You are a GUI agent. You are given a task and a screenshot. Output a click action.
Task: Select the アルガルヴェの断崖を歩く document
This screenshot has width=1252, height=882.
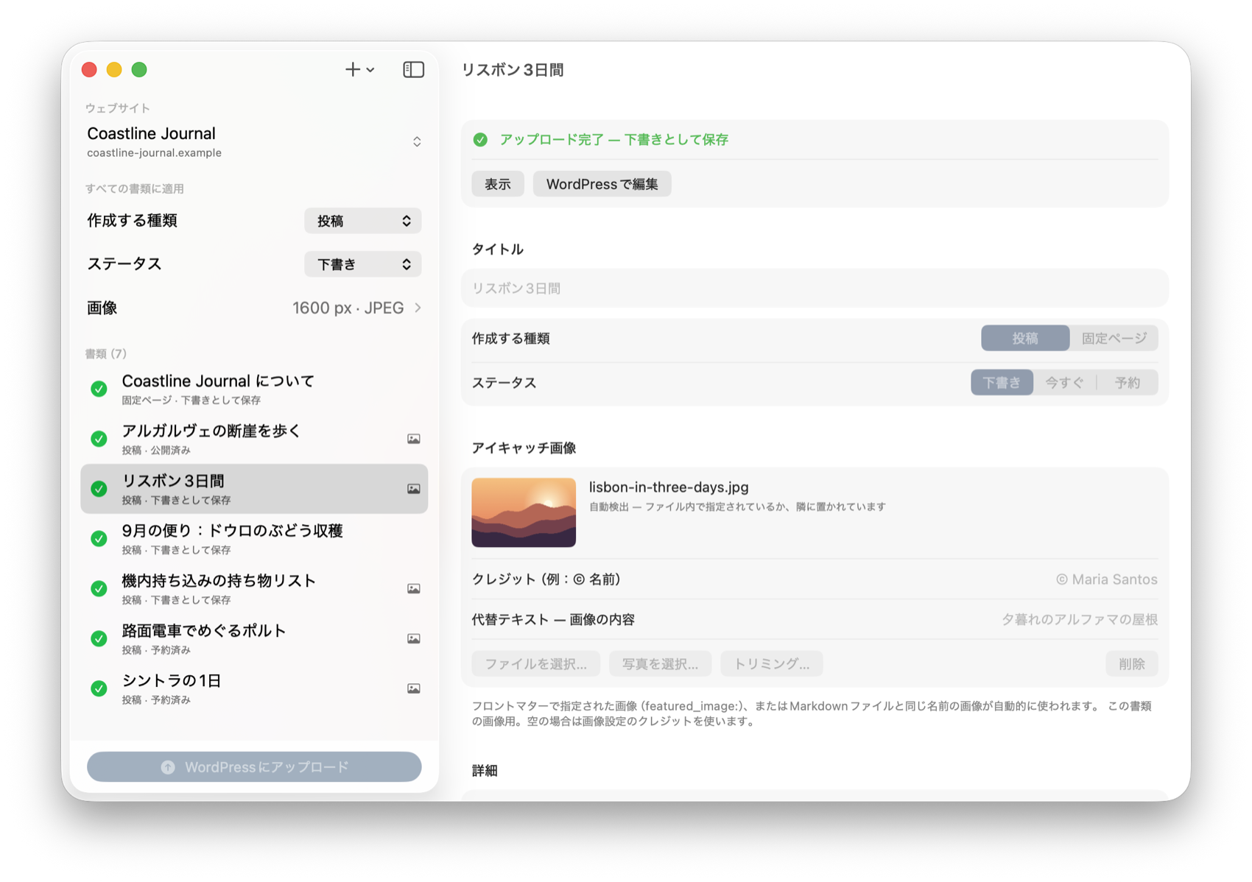click(254, 439)
